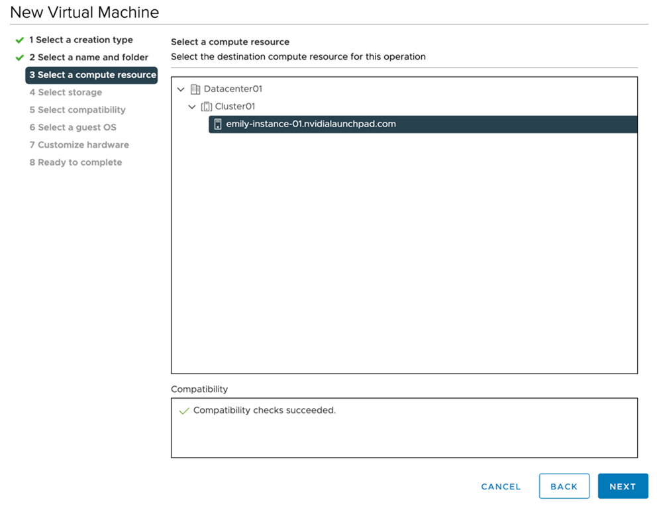Click the Compatibility checks succeeded message
Viewport: 657px width, 510px height.
[264, 411]
